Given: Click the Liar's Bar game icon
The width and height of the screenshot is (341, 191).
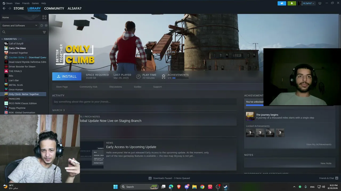Looking at the screenshot, I should [x=6, y=80].
